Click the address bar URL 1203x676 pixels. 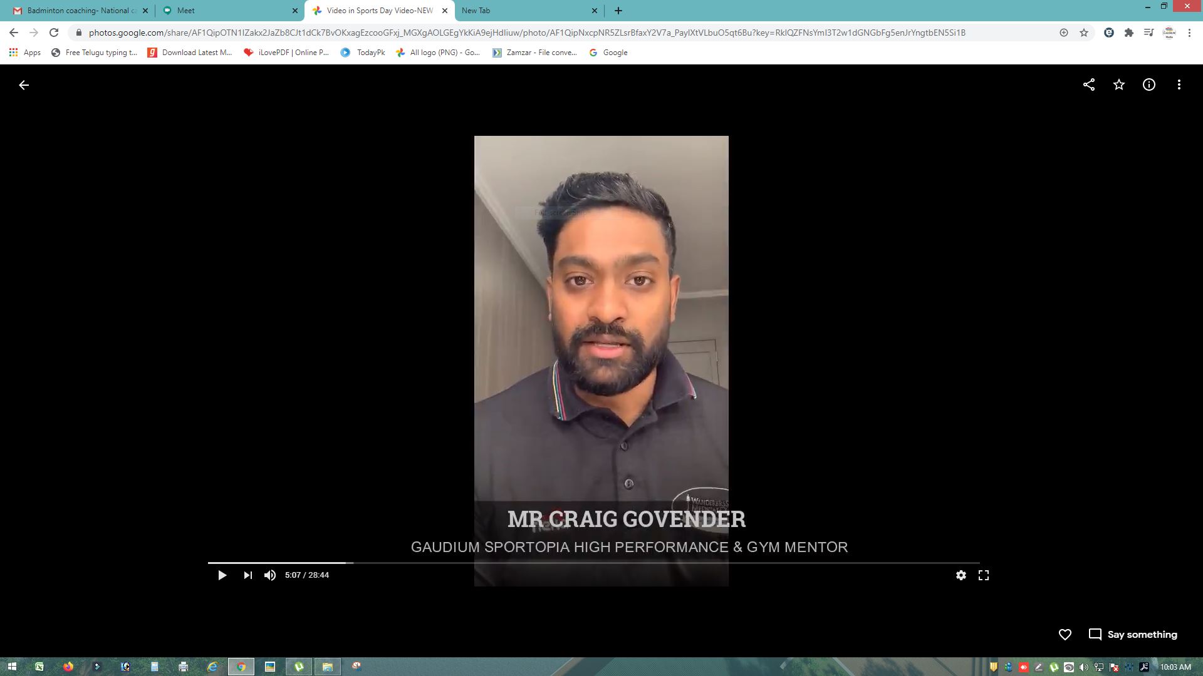tap(527, 33)
